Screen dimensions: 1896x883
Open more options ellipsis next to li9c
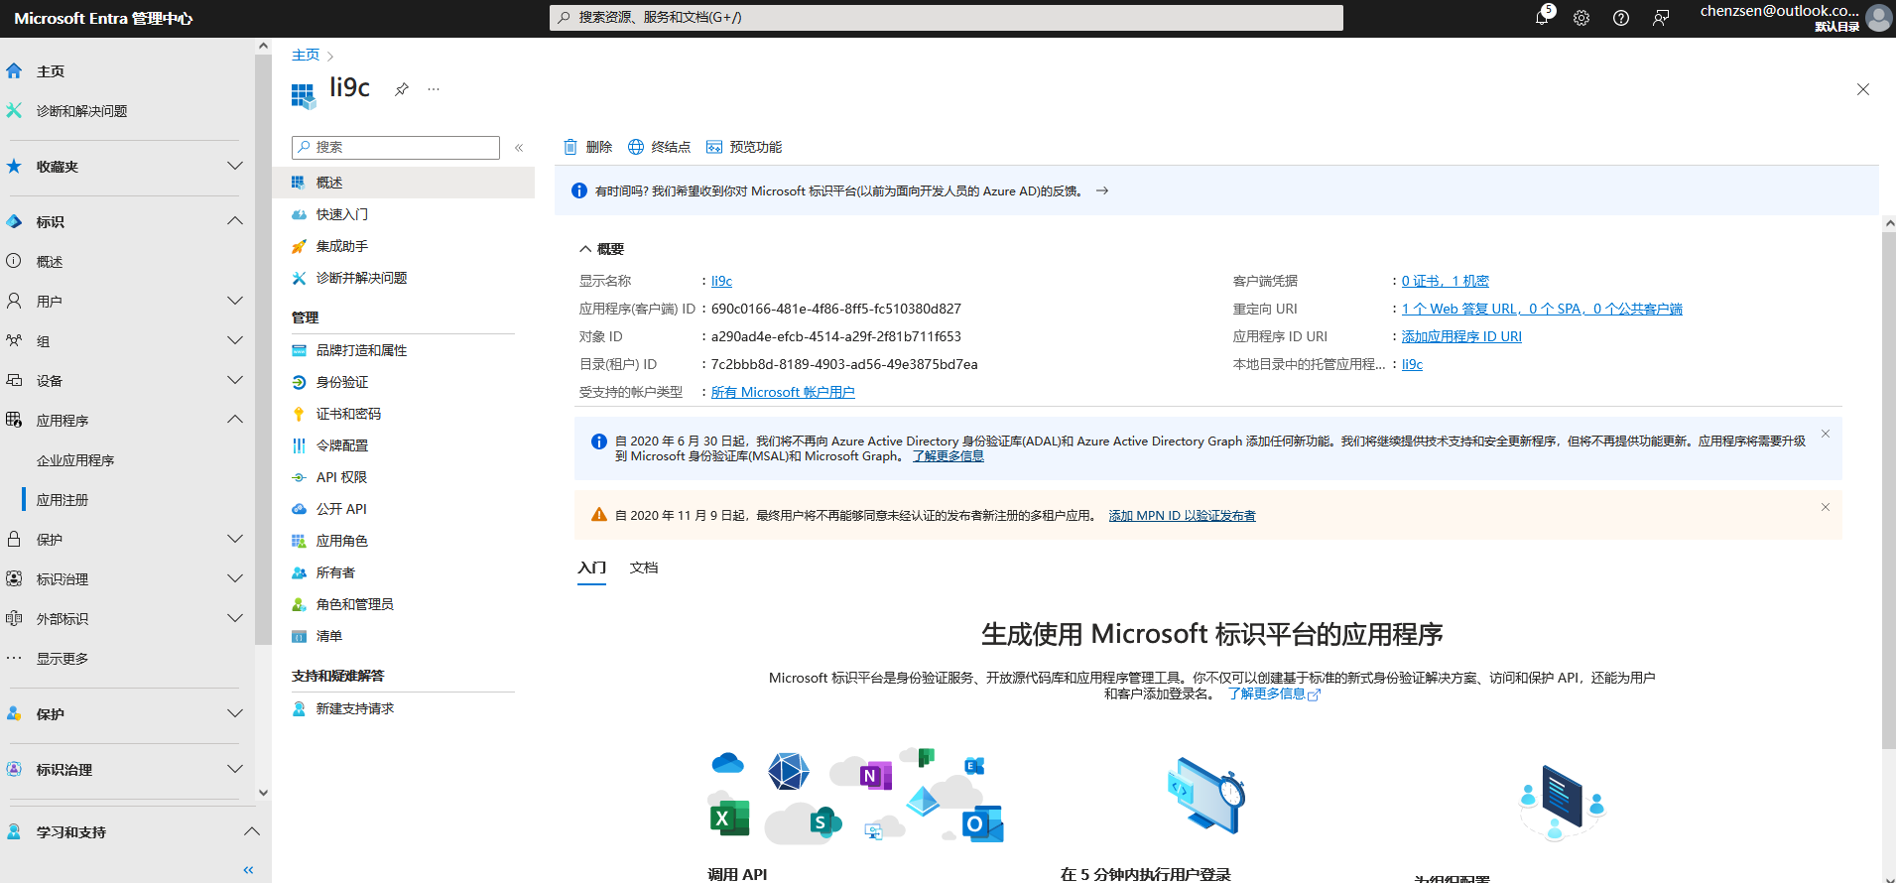tap(434, 89)
